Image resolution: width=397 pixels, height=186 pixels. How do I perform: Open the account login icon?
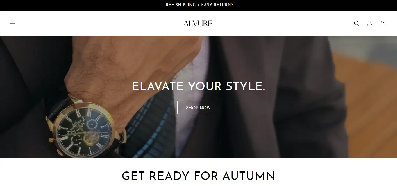370,24
